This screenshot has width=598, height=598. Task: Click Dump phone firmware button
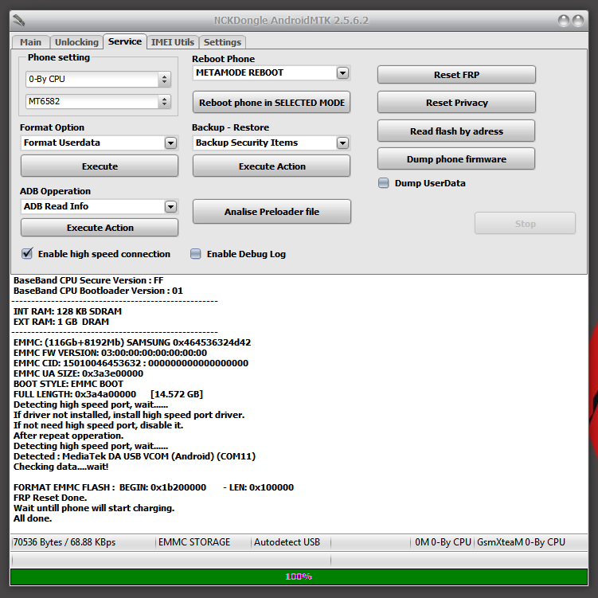[x=456, y=159]
